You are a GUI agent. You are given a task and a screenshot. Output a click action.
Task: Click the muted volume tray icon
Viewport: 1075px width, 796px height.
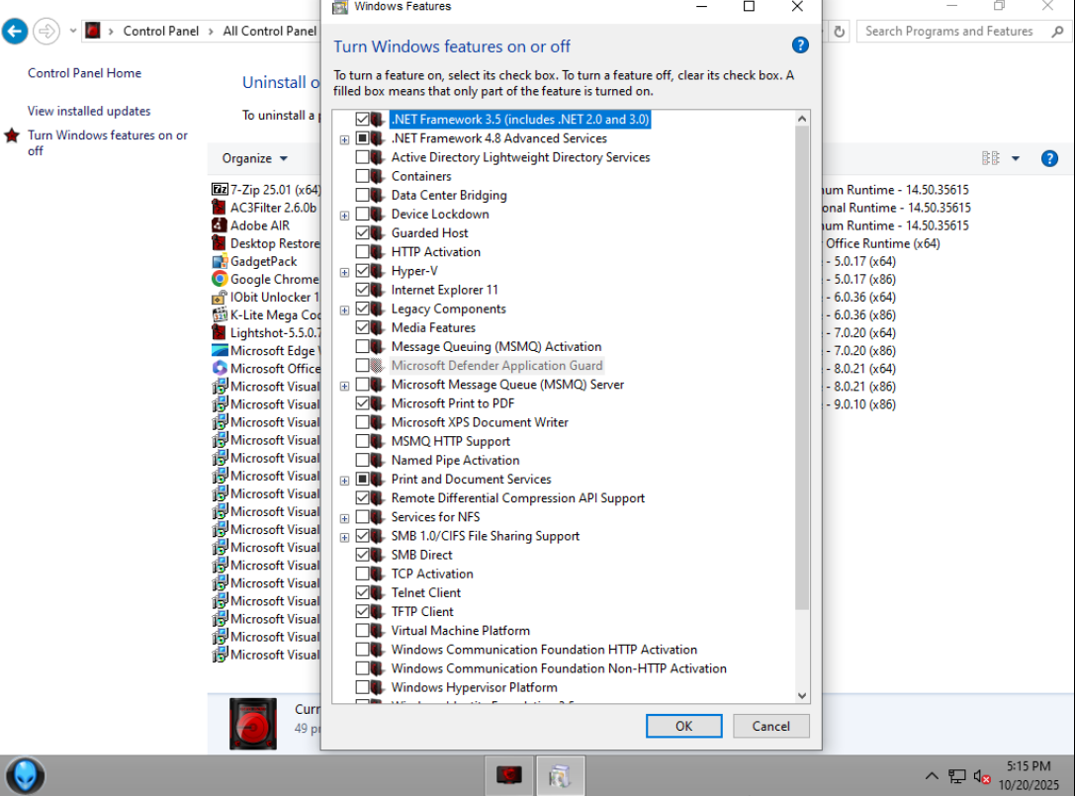(x=982, y=777)
